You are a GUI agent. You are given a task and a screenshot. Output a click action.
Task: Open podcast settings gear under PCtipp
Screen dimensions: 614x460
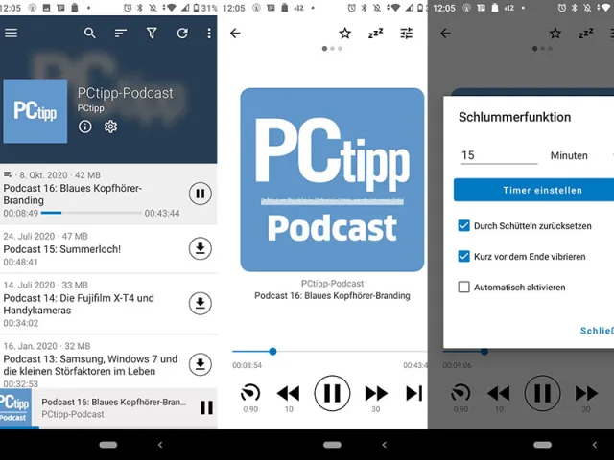pos(110,126)
